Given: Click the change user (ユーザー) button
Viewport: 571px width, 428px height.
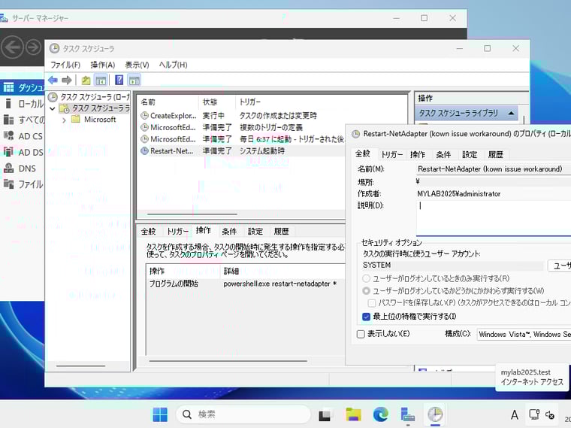Looking at the screenshot, I should coord(559,266).
